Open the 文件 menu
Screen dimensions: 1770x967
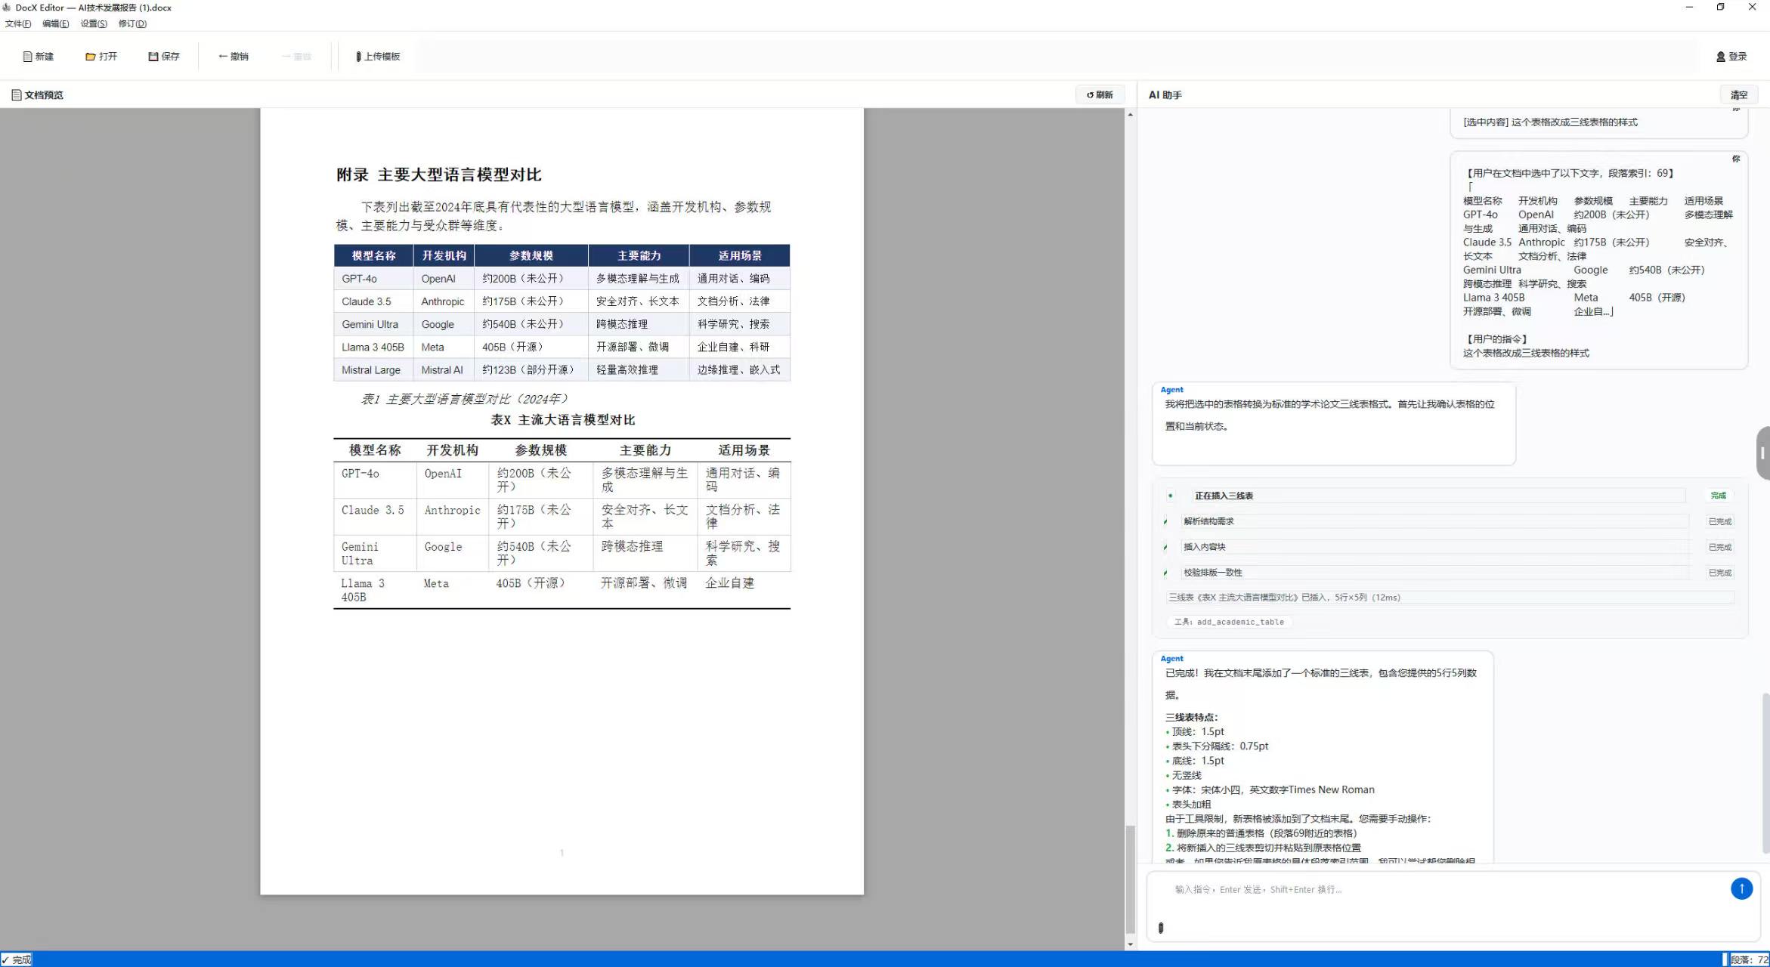click(18, 23)
